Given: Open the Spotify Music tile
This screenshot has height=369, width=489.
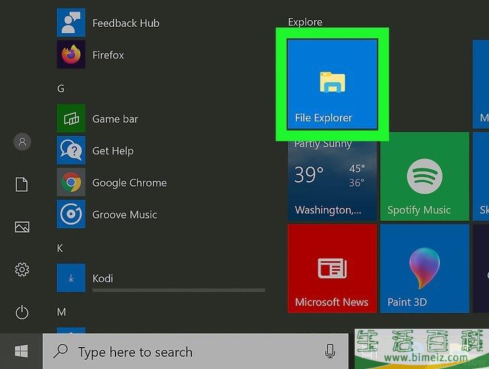Looking at the screenshot, I should pos(425,176).
